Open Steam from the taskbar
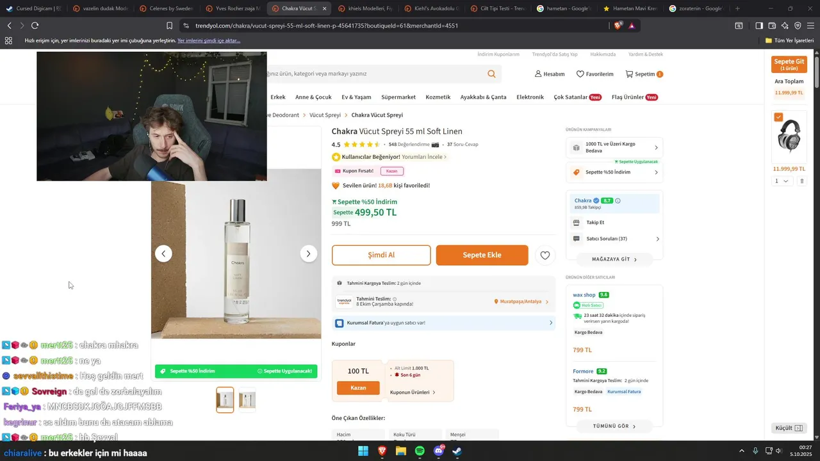 457,451
